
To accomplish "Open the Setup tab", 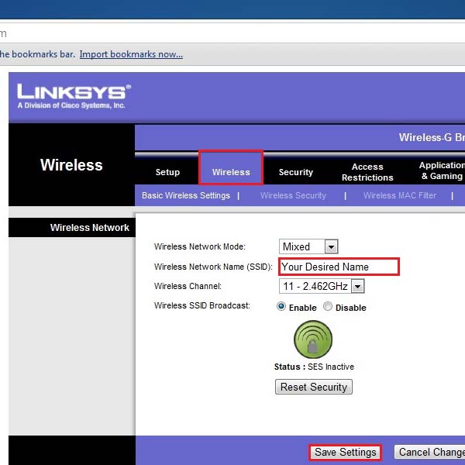I will point(167,172).
